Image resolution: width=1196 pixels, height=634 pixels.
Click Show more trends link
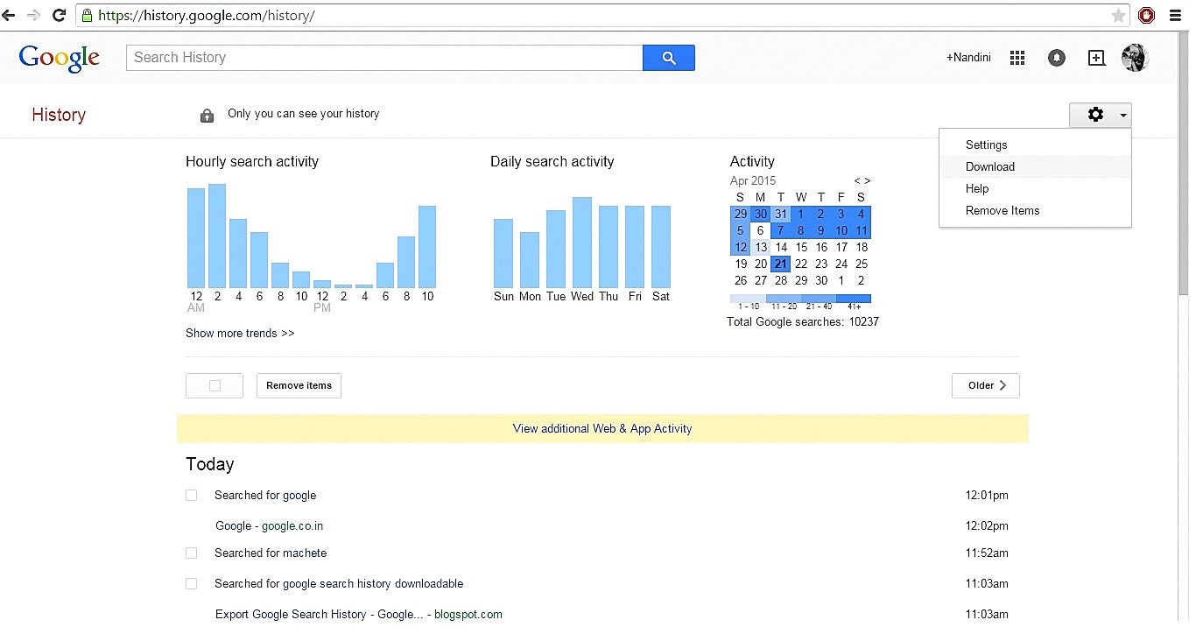pos(240,333)
